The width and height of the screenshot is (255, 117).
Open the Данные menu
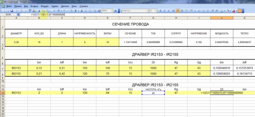65,6
